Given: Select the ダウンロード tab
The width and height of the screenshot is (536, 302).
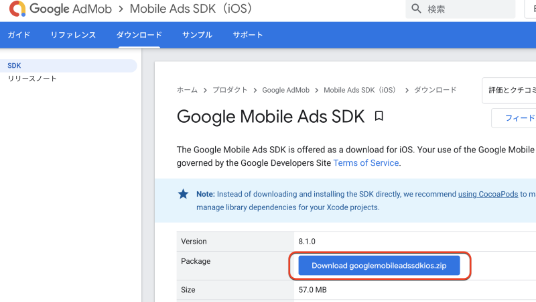Looking at the screenshot, I should tap(139, 35).
